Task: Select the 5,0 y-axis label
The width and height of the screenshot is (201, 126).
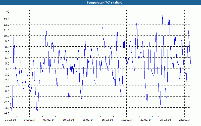Action: click(x=7, y=64)
